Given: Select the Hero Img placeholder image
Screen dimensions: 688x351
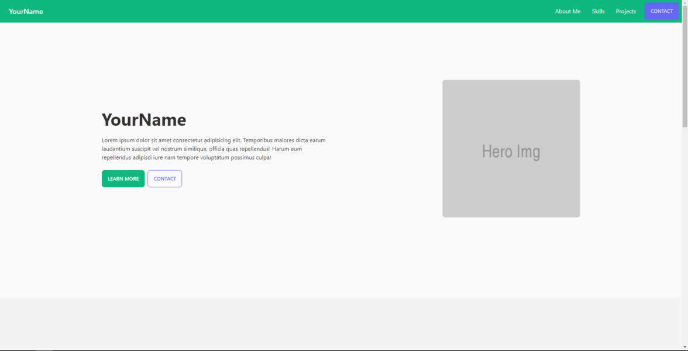Looking at the screenshot, I should coord(511,149).
